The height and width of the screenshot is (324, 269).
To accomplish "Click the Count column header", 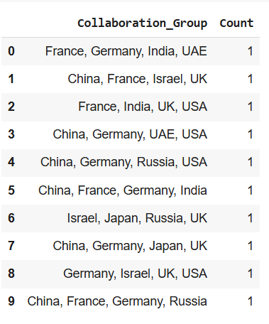I will coord(236,23).
